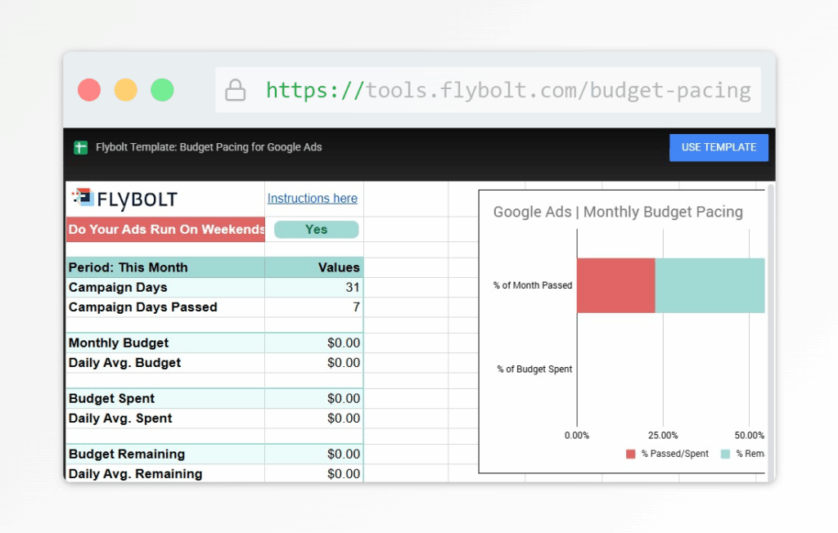Click the USE TEMPLATE button
This screenshot has height=533, width=838.
click(x=719, y=147)
